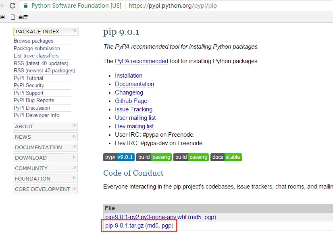The image size is (333, 236).
Task: Open Browse packages in sidebar
Action: click(x=33, y=41)
